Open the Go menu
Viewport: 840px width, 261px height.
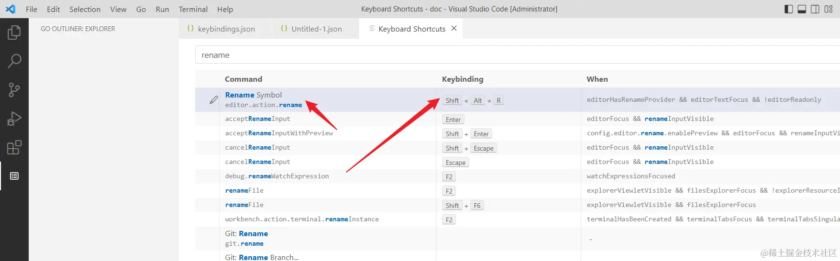[141, 9]
